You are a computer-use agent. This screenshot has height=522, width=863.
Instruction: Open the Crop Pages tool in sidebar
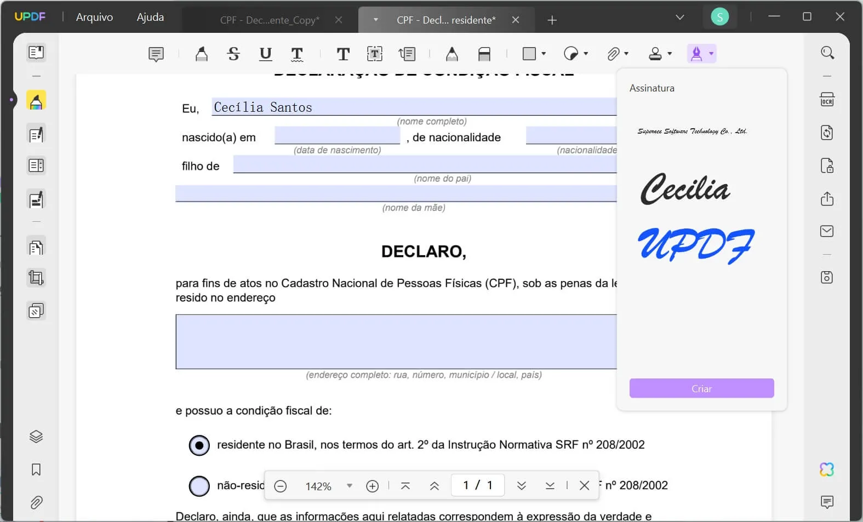tap(36, 278)
